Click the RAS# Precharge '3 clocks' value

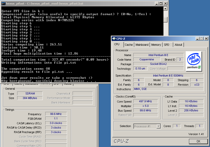pos(56,132)
